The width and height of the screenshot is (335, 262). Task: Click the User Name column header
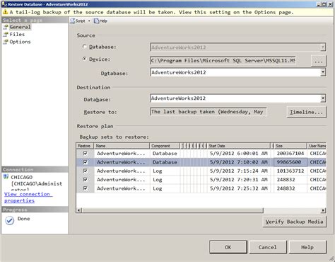pos(317,146)
